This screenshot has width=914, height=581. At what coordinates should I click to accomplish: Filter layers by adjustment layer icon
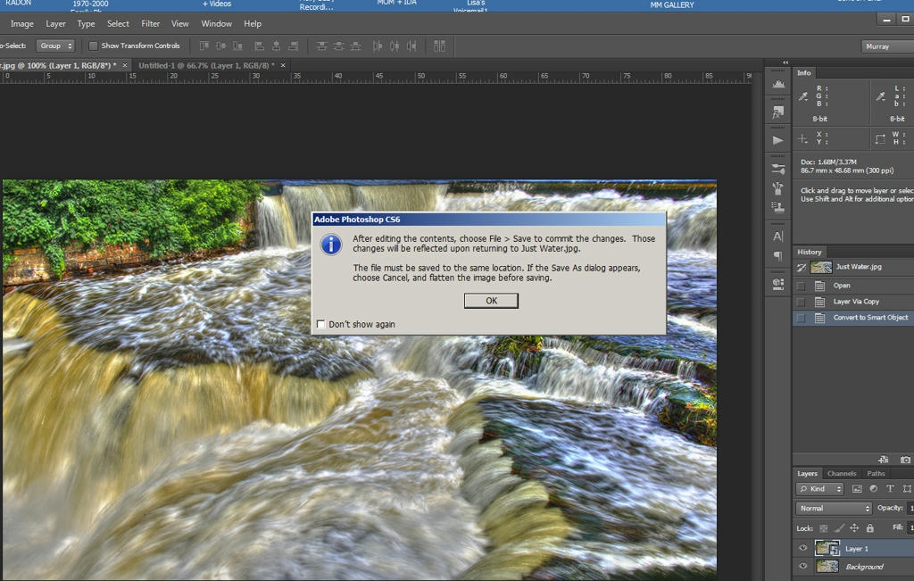(873, 489)
